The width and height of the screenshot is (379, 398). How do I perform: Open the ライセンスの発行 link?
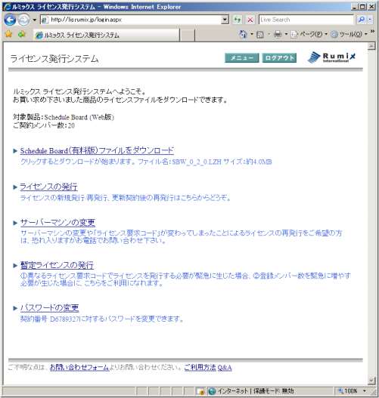pyautogui.click(x=48, y=187)
